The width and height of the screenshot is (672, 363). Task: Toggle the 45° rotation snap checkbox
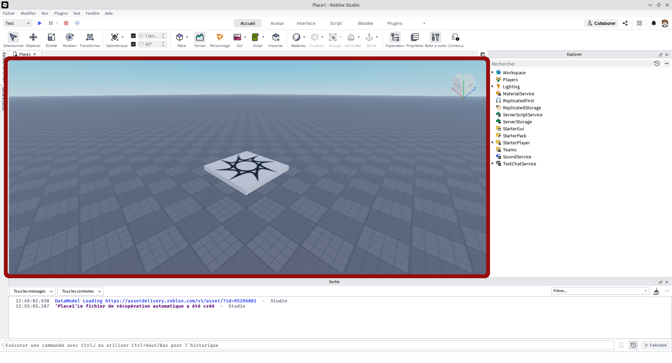(133, 44)
